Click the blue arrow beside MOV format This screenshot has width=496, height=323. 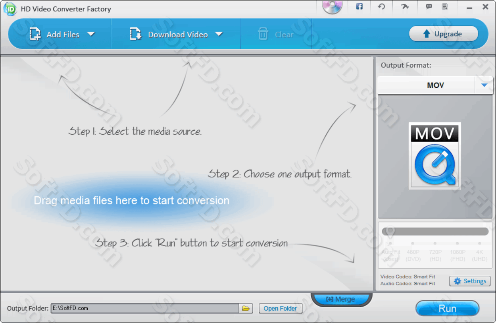(484, 85)
